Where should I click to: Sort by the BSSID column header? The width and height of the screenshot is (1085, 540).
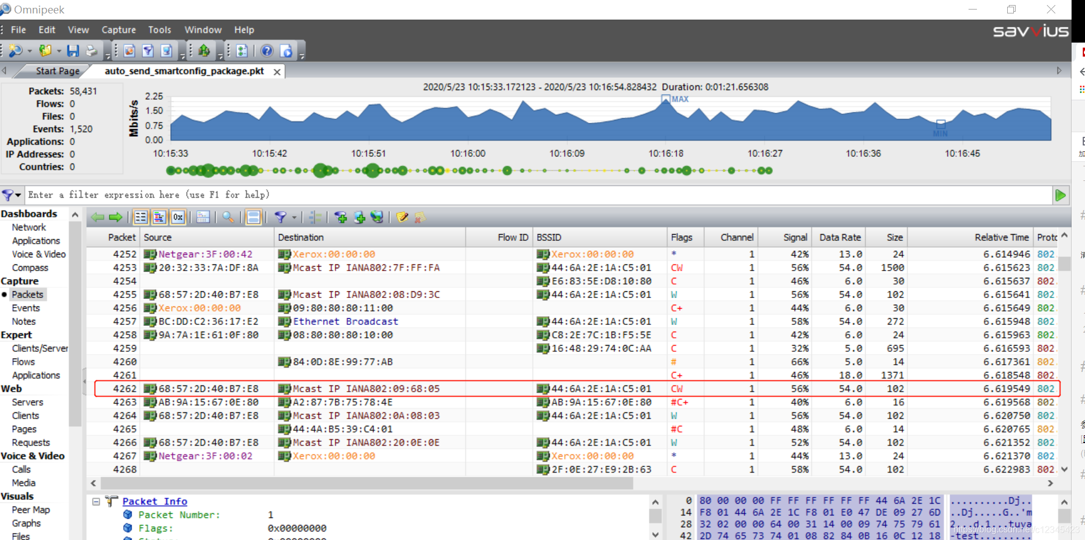tap(600, 238)
